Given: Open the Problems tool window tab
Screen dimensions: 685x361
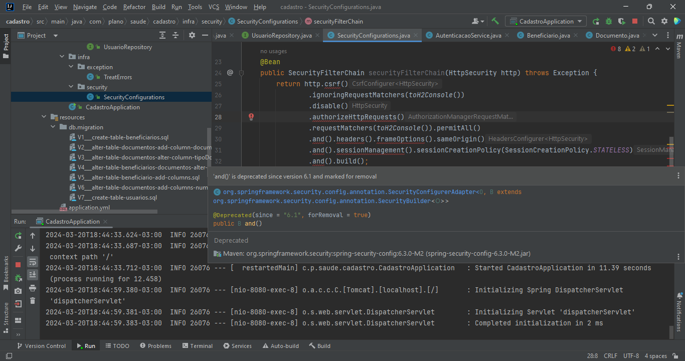Looking at the screenshot, I should pos(155,346).
